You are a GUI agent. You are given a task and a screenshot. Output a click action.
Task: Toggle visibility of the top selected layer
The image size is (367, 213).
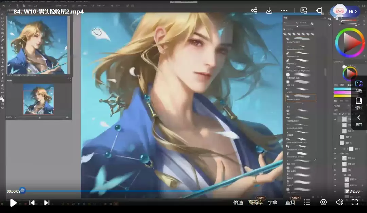pyautogui.click(x=335, y=120)
